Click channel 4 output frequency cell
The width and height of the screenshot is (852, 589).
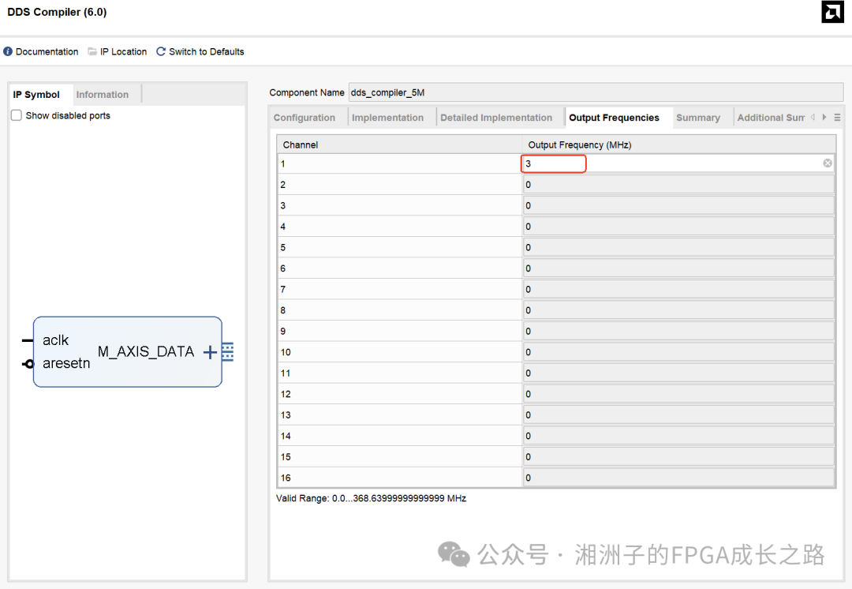[x=678, y=227]
